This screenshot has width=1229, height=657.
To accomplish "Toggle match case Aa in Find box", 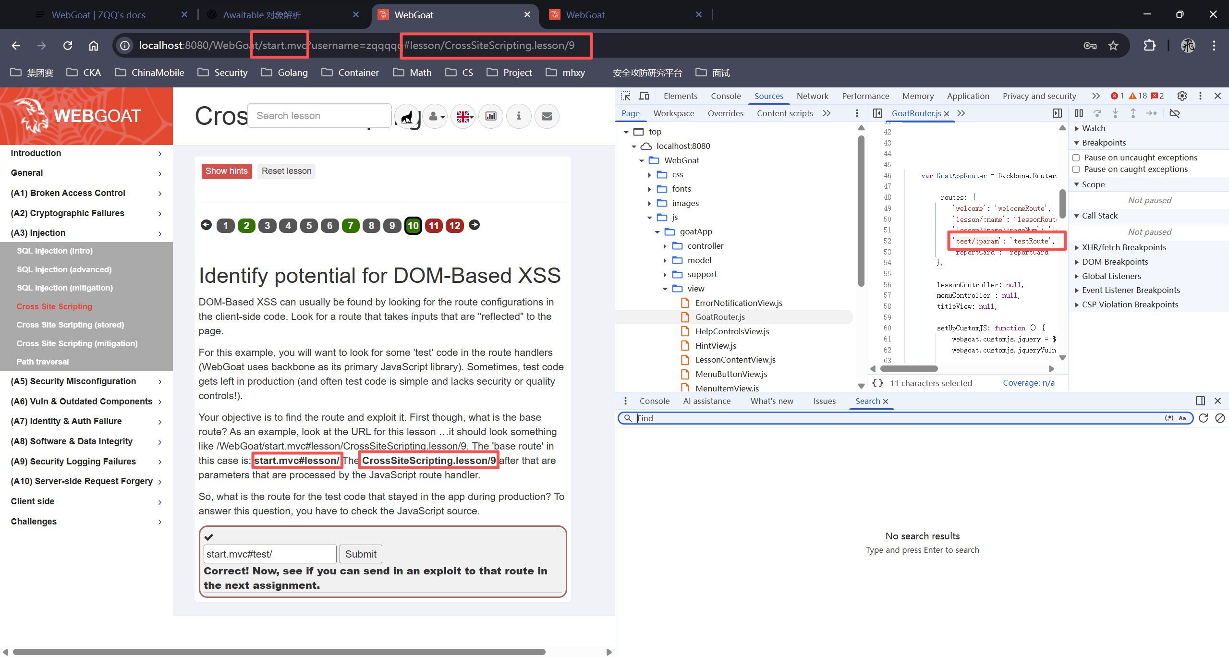I will tap(1182, 418).
